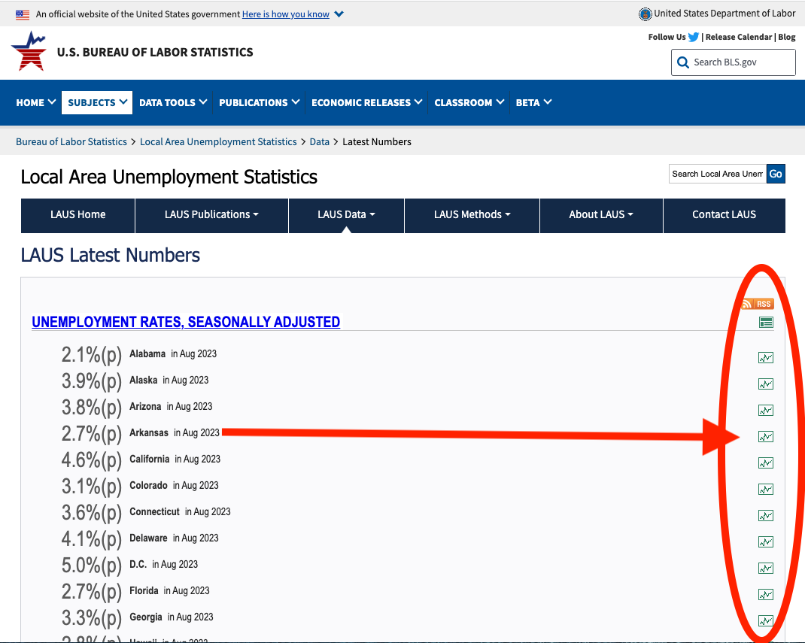
Task: Open the Arkansas historical chart icon
Action: click(765, 437)
